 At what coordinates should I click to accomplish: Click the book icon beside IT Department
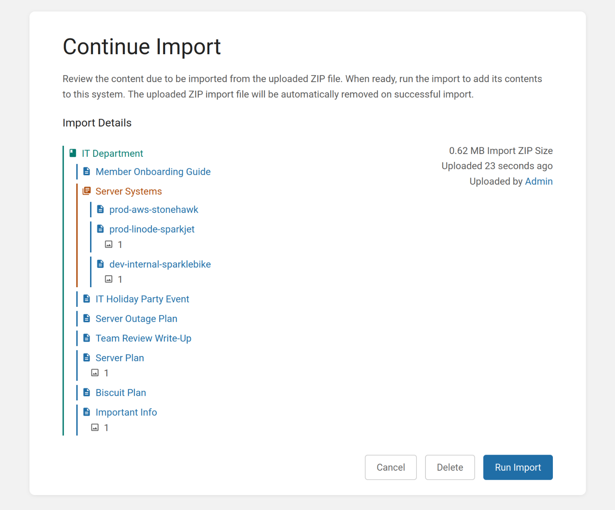[x=73, y=153]
